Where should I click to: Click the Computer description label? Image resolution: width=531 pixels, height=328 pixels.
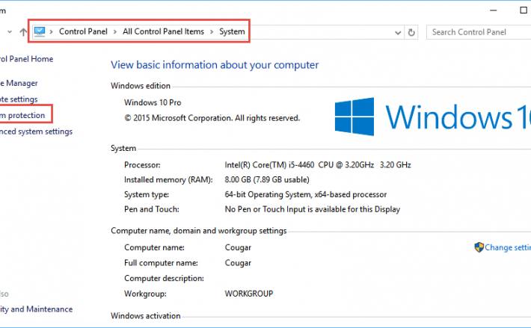[164, 278]
